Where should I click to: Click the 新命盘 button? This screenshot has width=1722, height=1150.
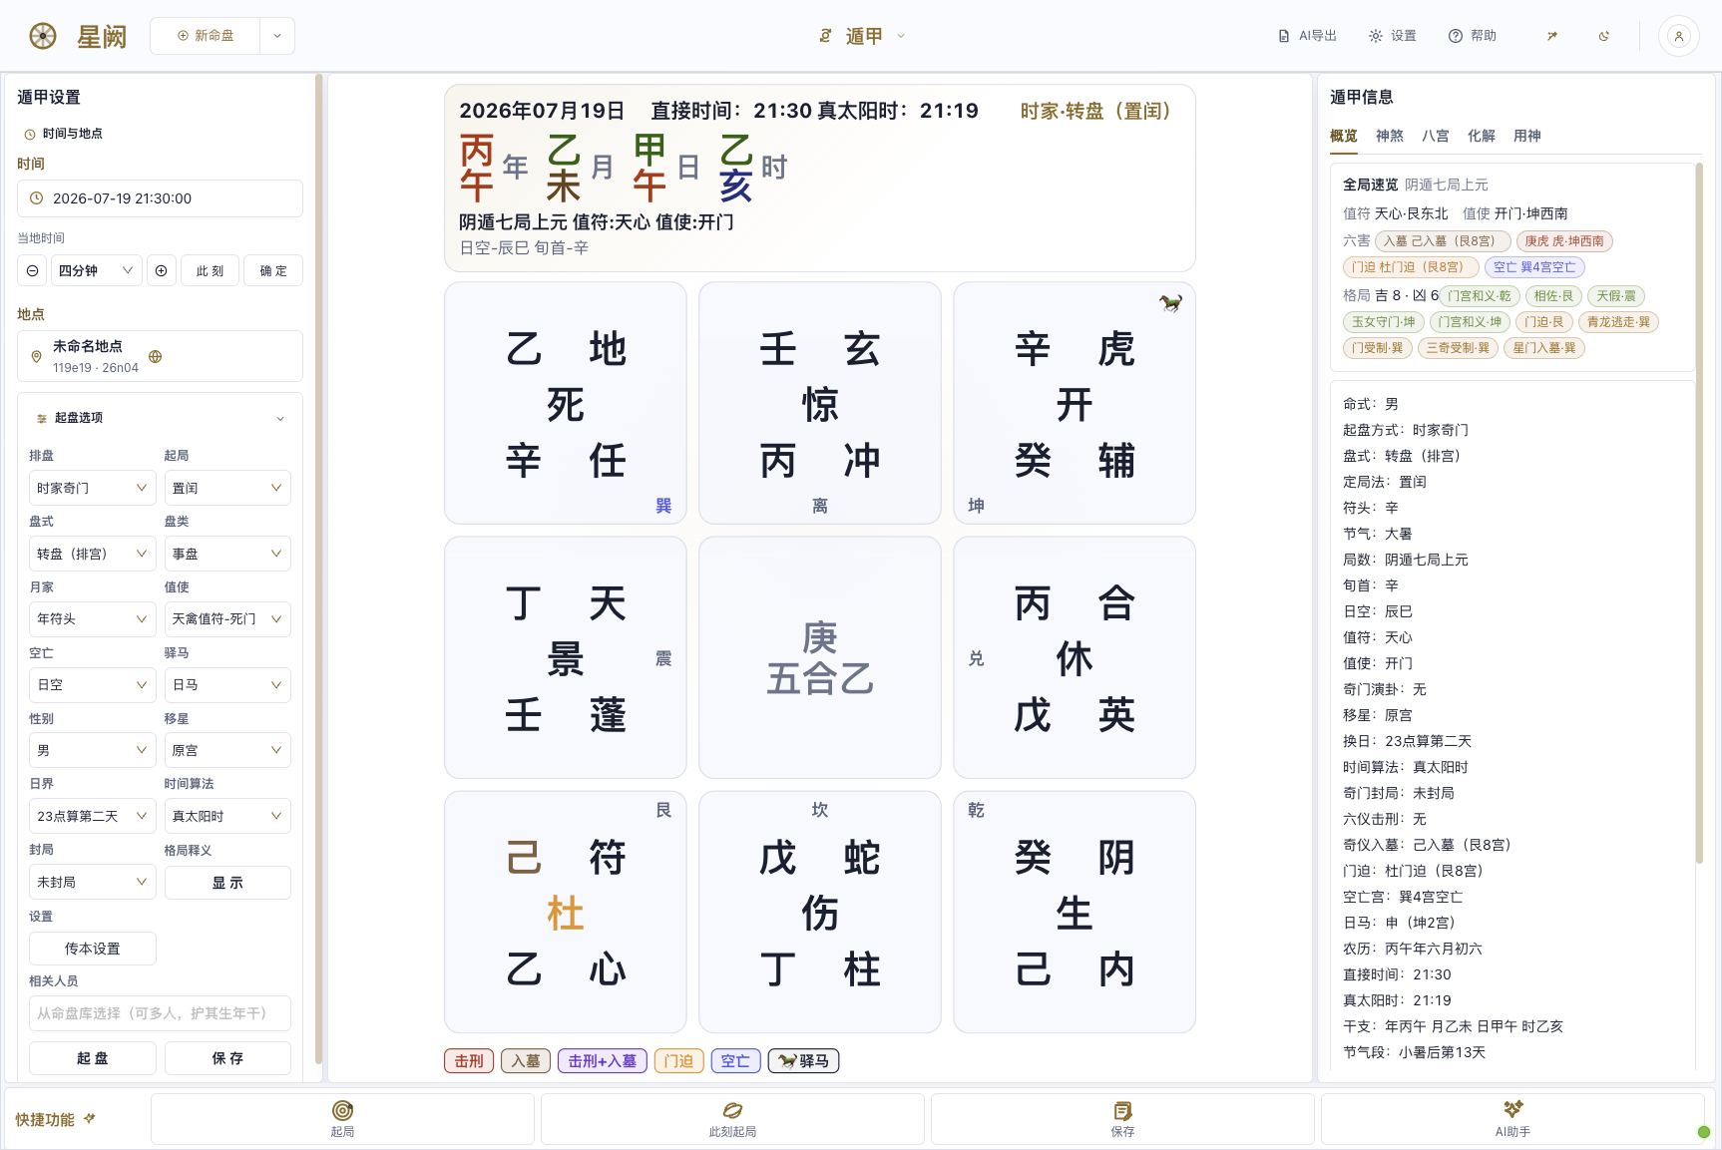[x=206, y=36]
